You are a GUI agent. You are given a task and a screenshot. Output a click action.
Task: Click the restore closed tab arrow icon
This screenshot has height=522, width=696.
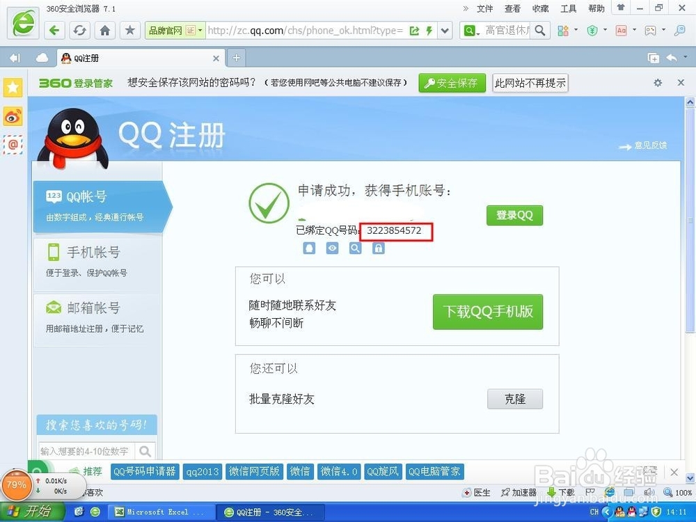pos(672,58)
